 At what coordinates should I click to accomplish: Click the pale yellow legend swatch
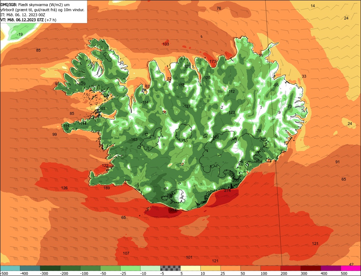tap(190, 268)
